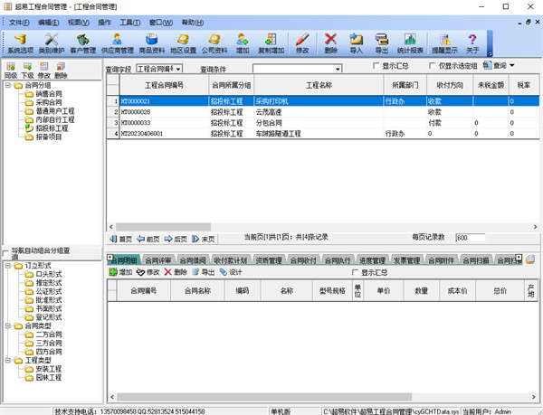Image resolution: width=543 pixels, height=415 pixels.
Task: Check 显示汇总 in the lower detail panel
Action: click(356, 272)
